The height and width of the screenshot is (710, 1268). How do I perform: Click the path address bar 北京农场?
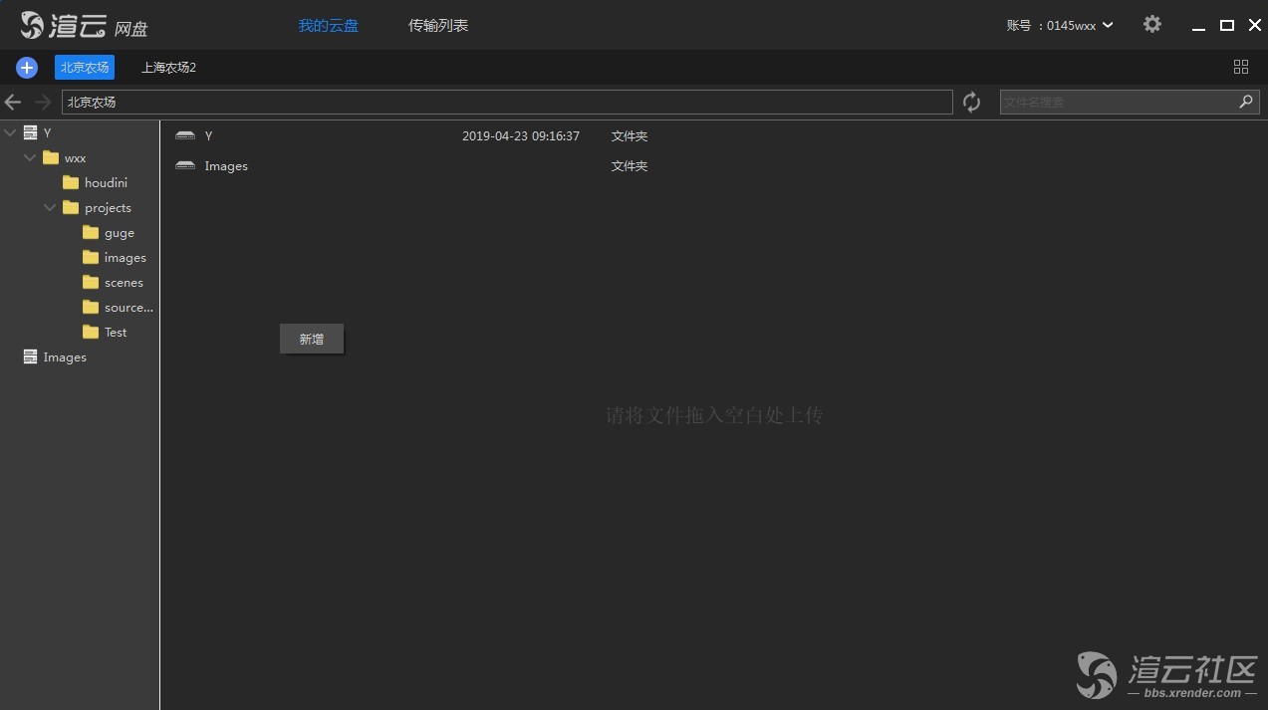tap(506, 103)
